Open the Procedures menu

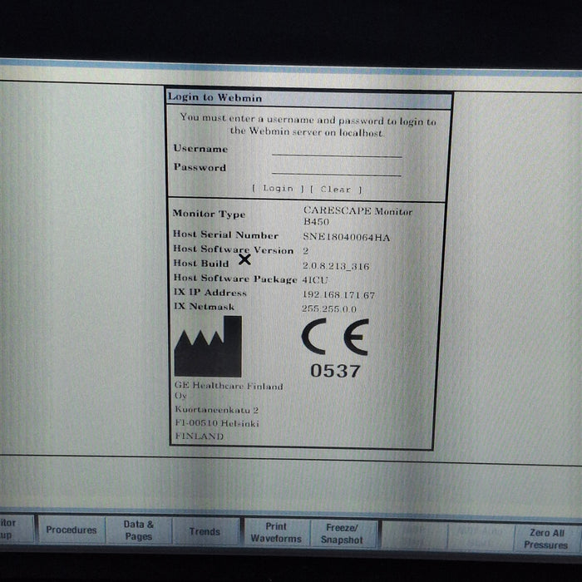coord(72,530)
